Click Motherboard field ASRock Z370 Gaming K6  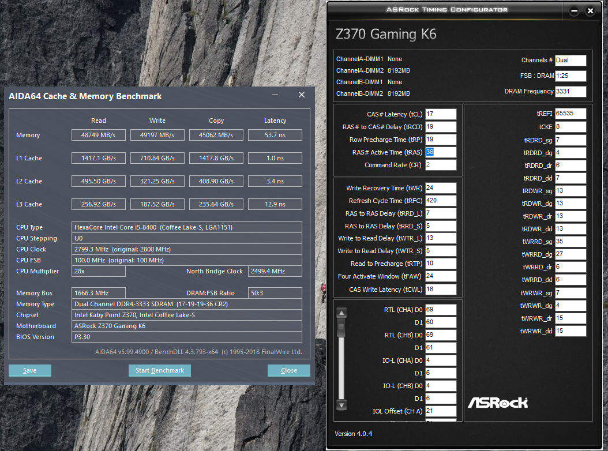pos(187,326)
